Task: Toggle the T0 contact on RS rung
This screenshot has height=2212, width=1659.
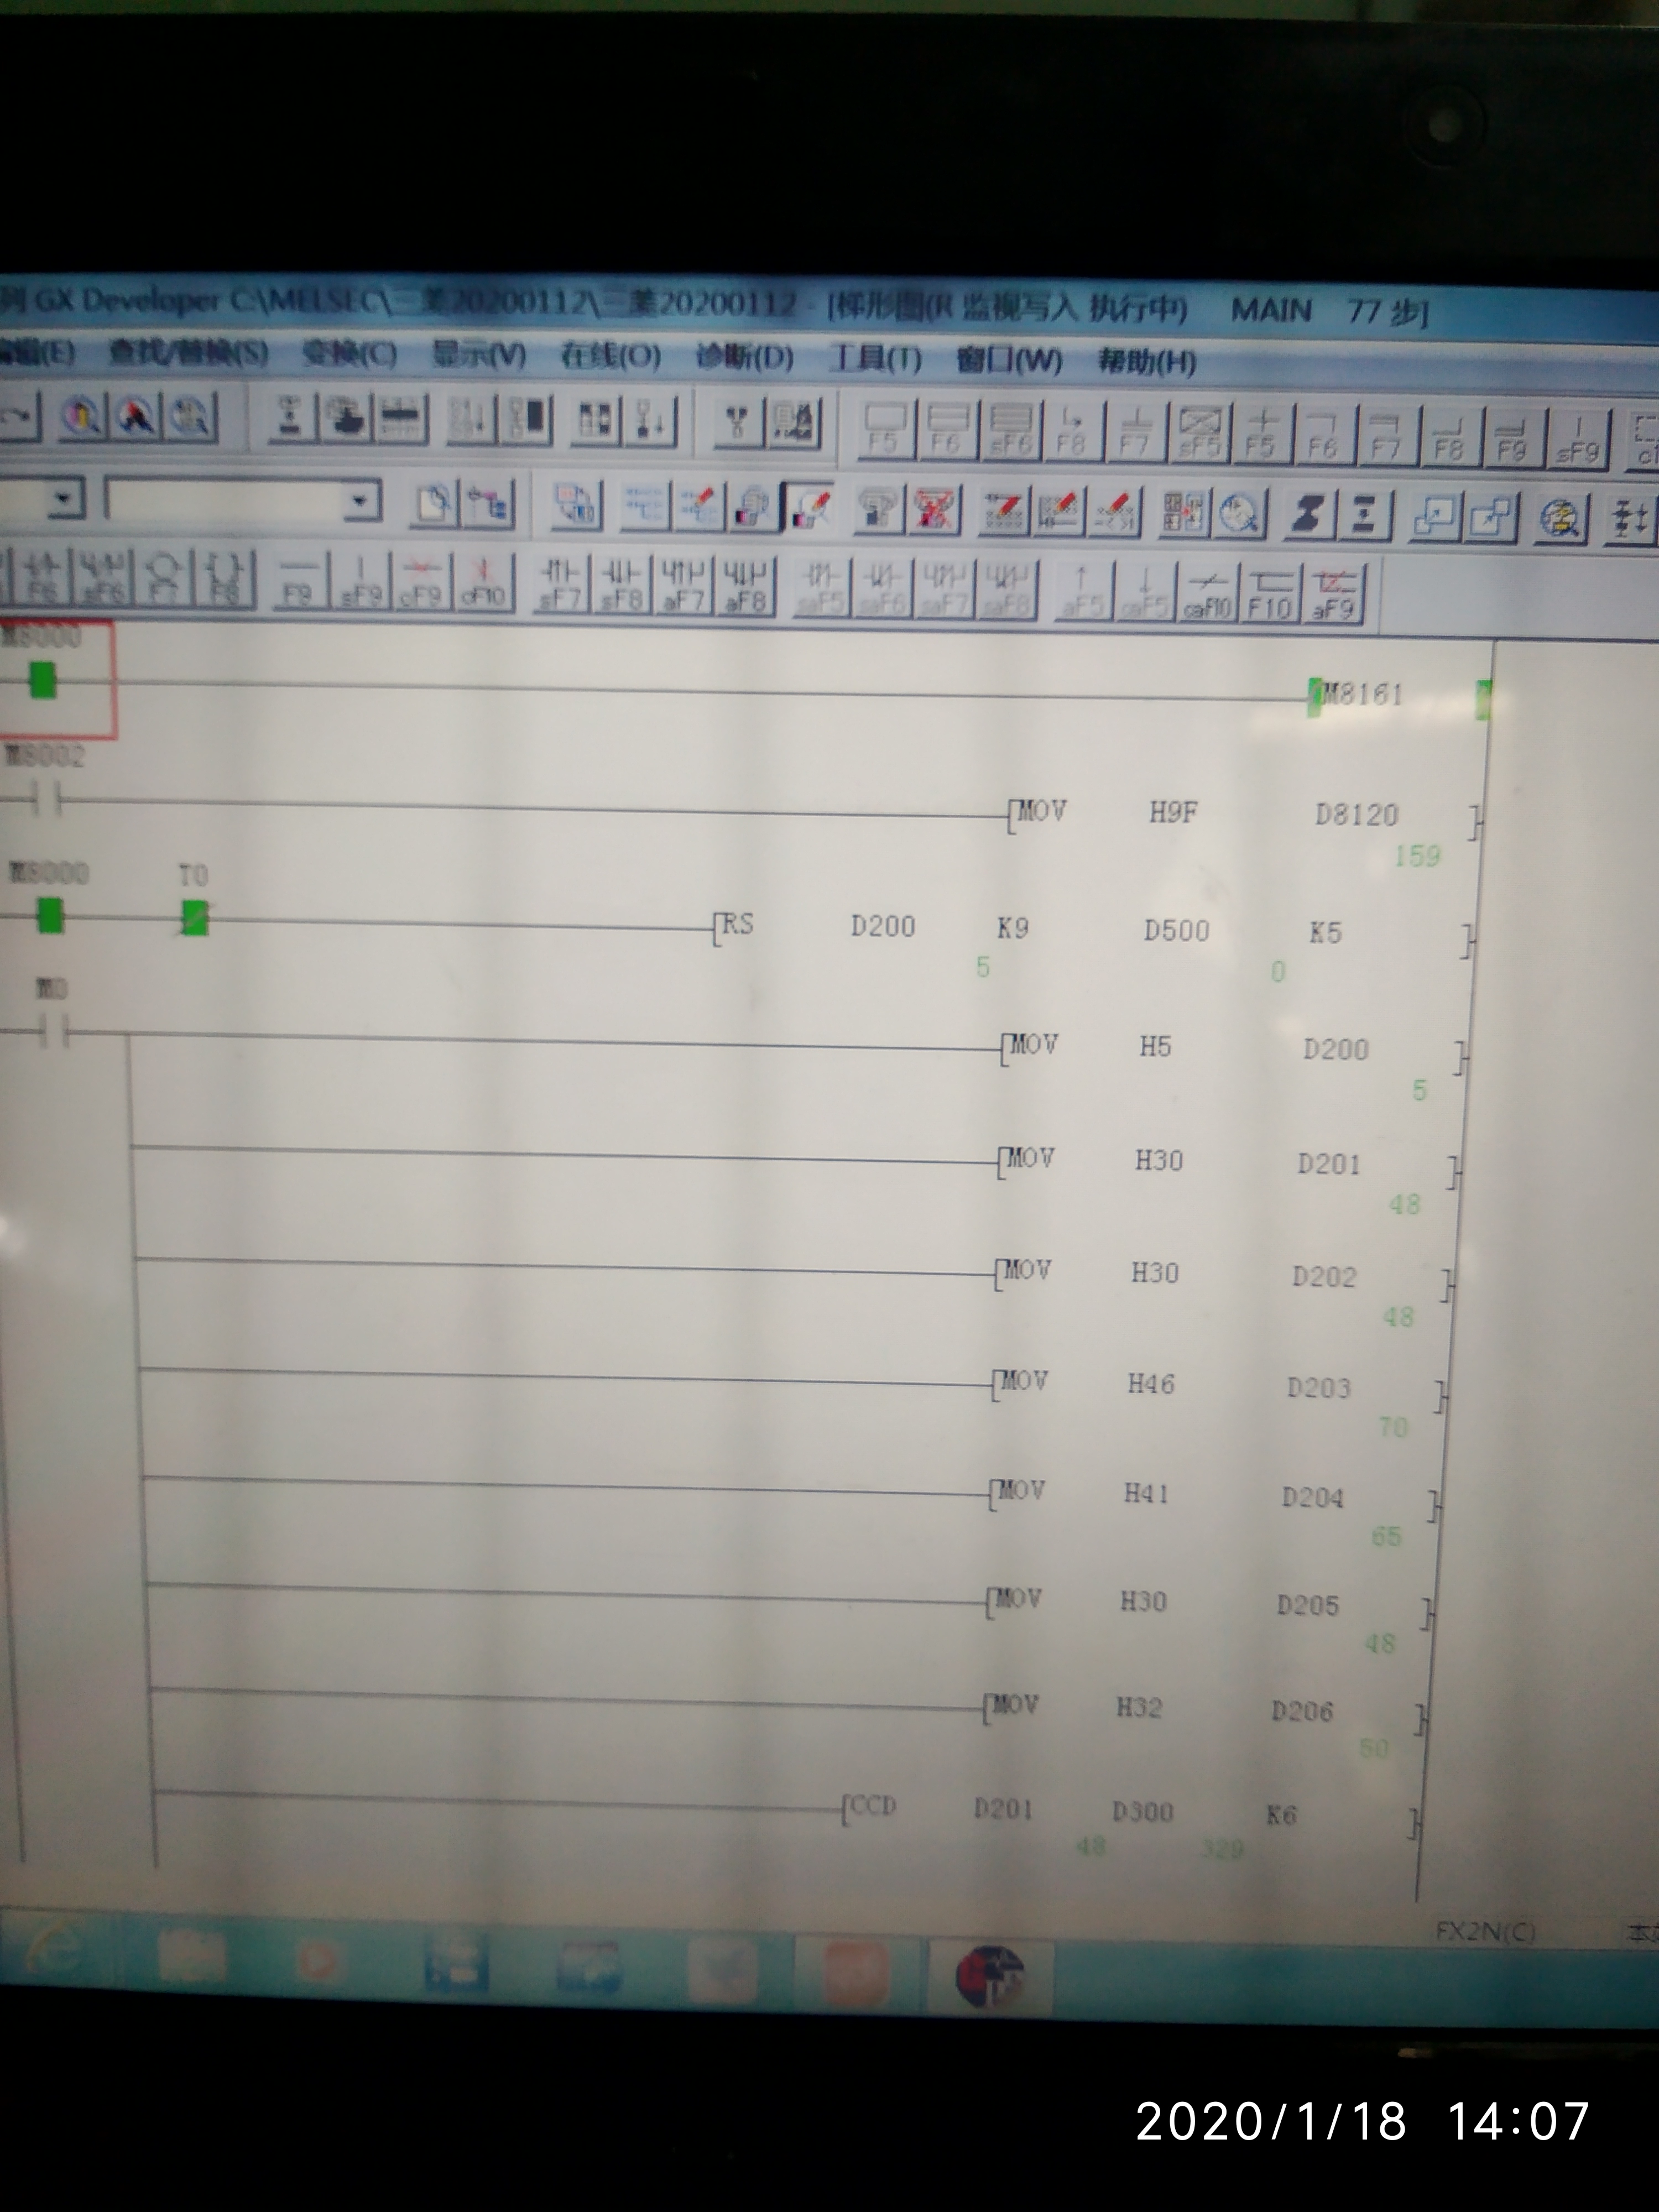Action: tap(195, 917)
